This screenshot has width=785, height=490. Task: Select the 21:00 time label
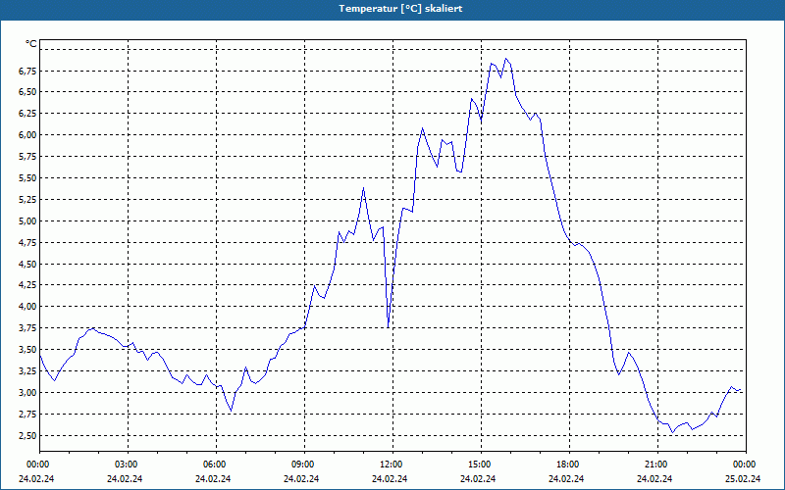point(657,465)
